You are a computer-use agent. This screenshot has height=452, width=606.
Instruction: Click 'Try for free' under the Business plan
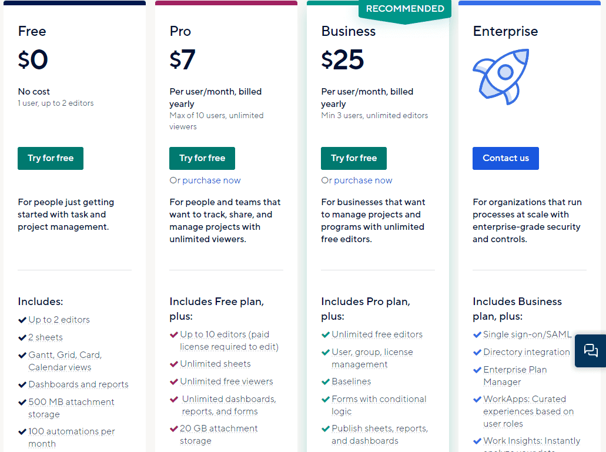tap(353, 158)
